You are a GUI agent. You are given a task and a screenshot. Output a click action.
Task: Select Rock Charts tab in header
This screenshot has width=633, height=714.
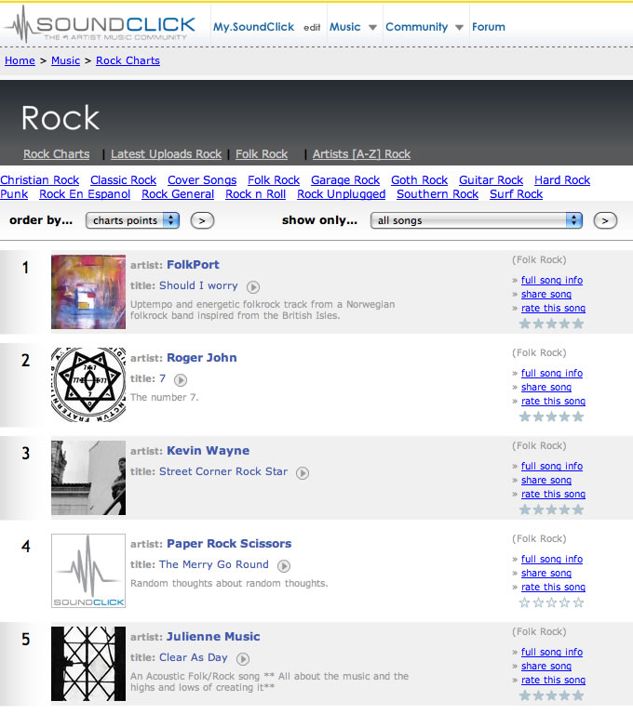tap(57, 154)
